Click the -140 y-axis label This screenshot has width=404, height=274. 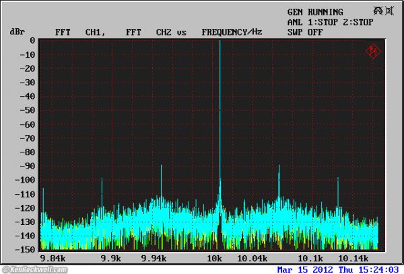[25, 236]
